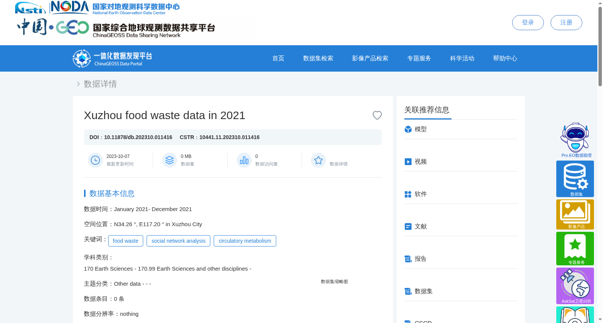Open the 数据集检索 menu item
603x323 pixels.
click(x=318, y=58)
